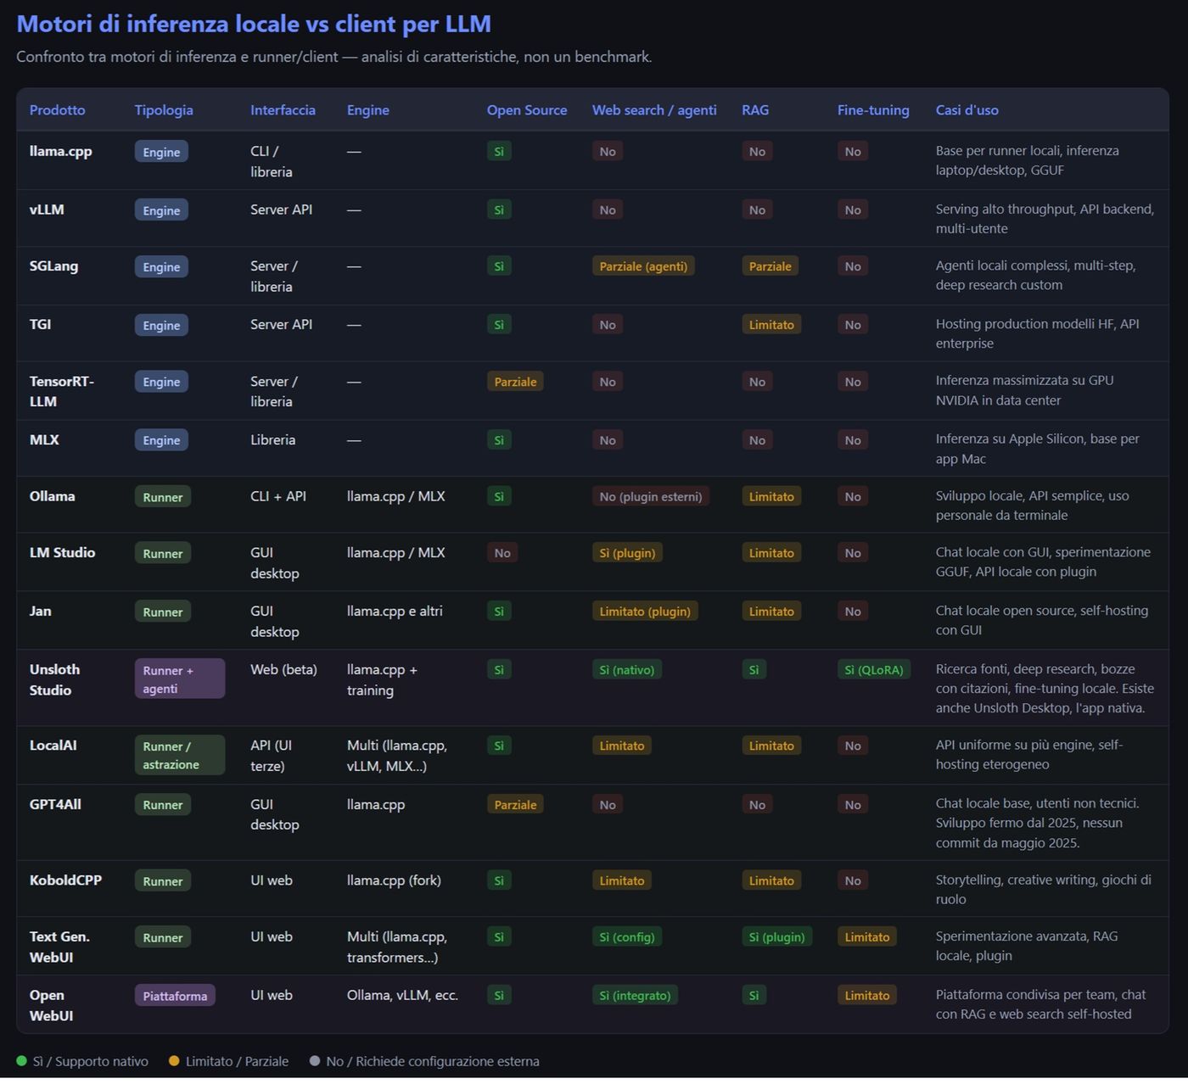
Task: Select the "llama.cpp (fork)" engine cell
Action: (x=394, y=880)
